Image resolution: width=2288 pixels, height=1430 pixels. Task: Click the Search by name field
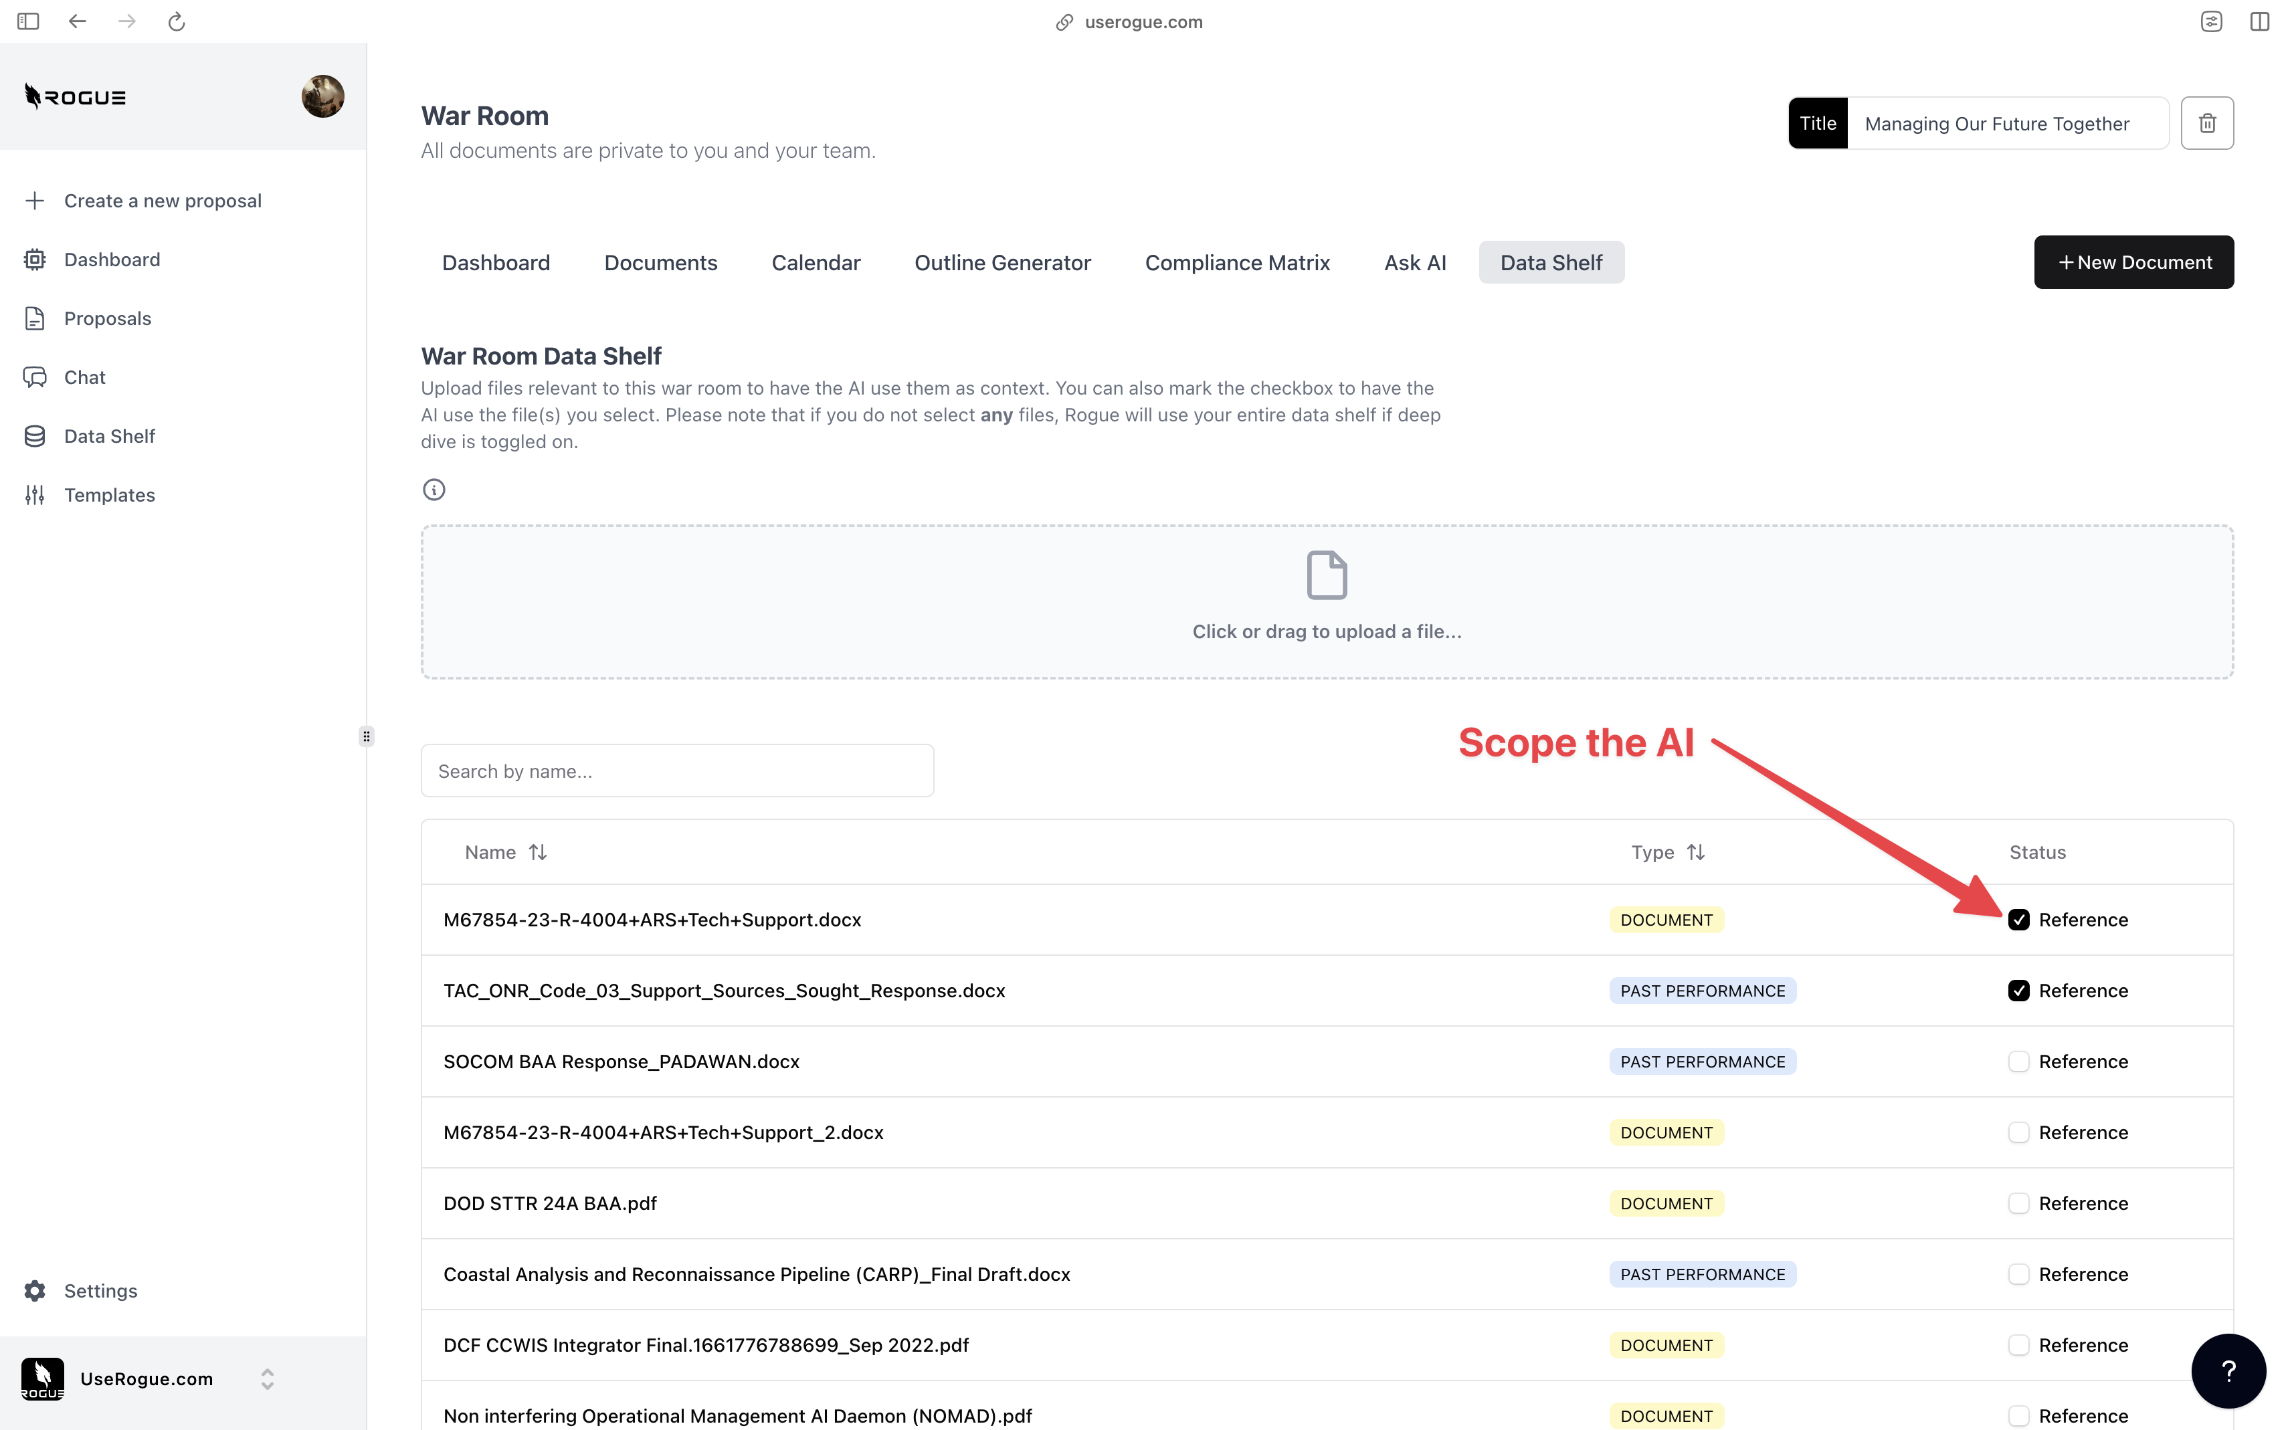pos(676,771)
